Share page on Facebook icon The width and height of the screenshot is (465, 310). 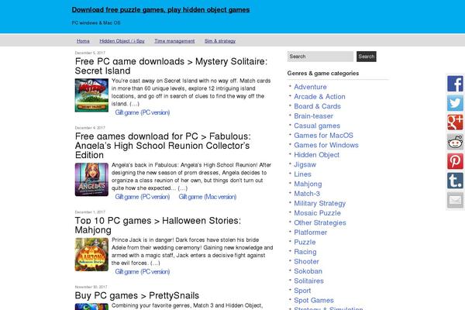click(455, 84)
